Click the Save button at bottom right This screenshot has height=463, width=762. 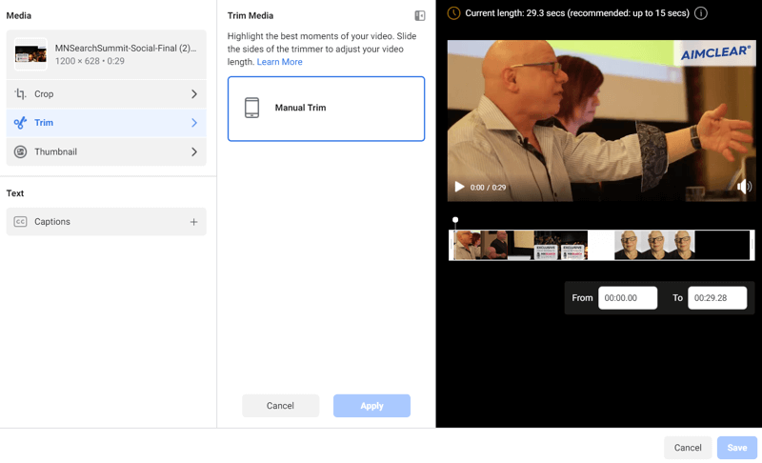737,448
